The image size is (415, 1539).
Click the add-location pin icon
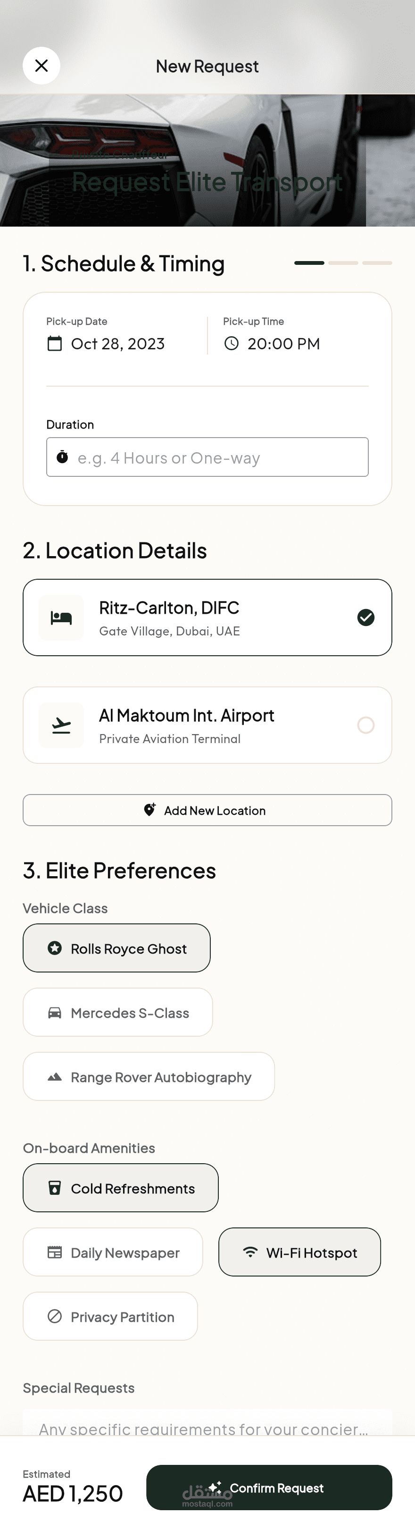pos(150,810)
